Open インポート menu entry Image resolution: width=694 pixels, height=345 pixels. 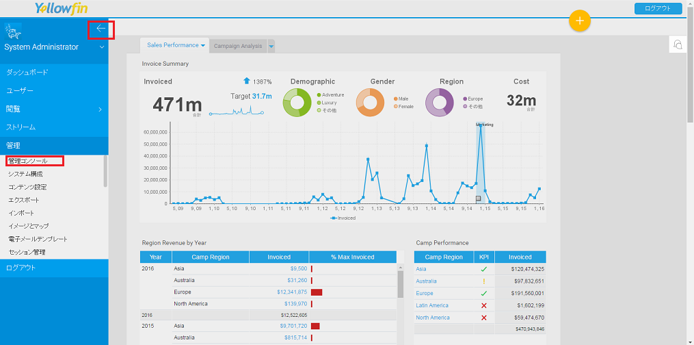coord(21,213)
